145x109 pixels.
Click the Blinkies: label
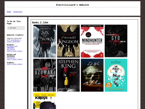point(10,45)
